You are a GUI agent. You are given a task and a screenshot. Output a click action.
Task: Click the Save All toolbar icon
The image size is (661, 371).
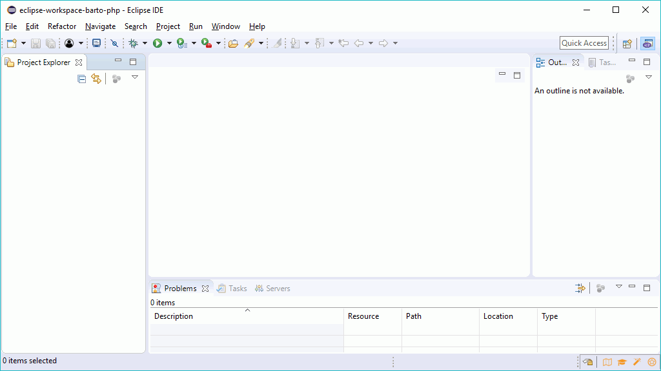tap(50, 43)
